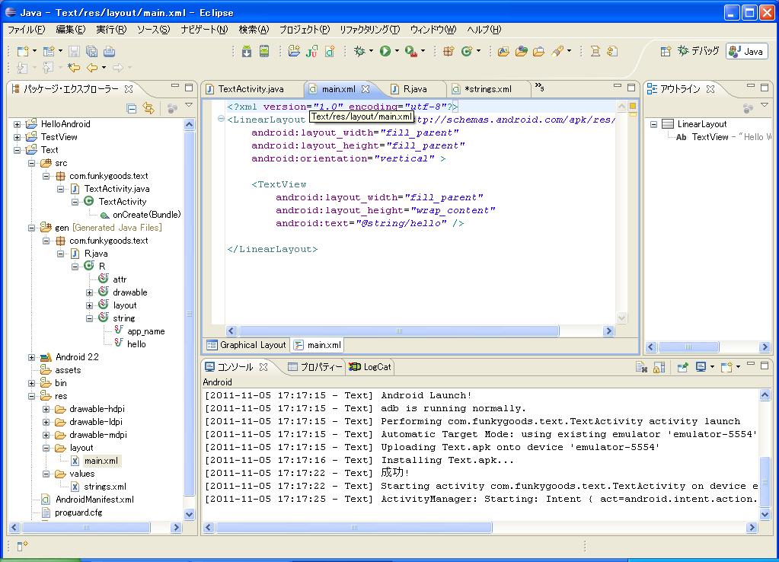Image resolution: width=779 pixels, height=562 pixels.
Task: Minimize the Console view
Action: (x=751, y=366)
